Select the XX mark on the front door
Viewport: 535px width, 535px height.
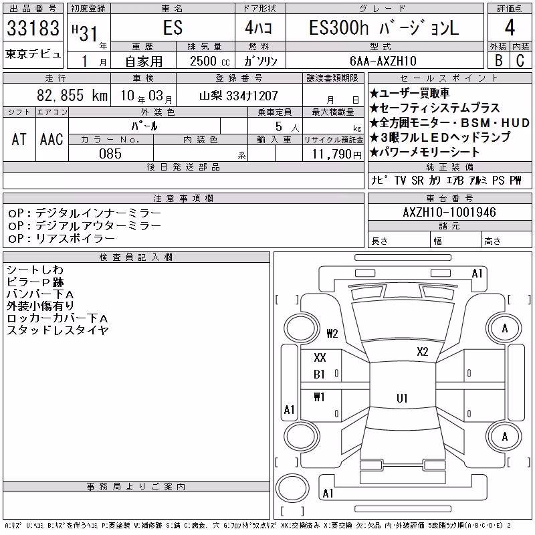click(320, 358)
